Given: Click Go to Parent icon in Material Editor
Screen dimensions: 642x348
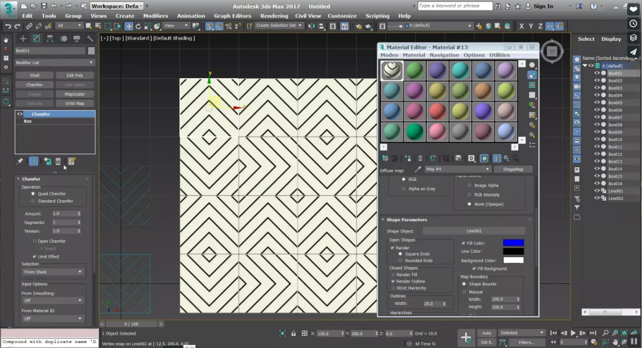Looking at the screenshot, I should click(x=507, y=159).
